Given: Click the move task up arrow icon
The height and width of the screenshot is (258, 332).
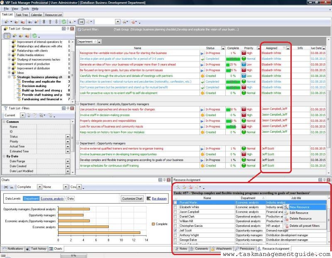Looking at the screenshot, I should 50,22.
